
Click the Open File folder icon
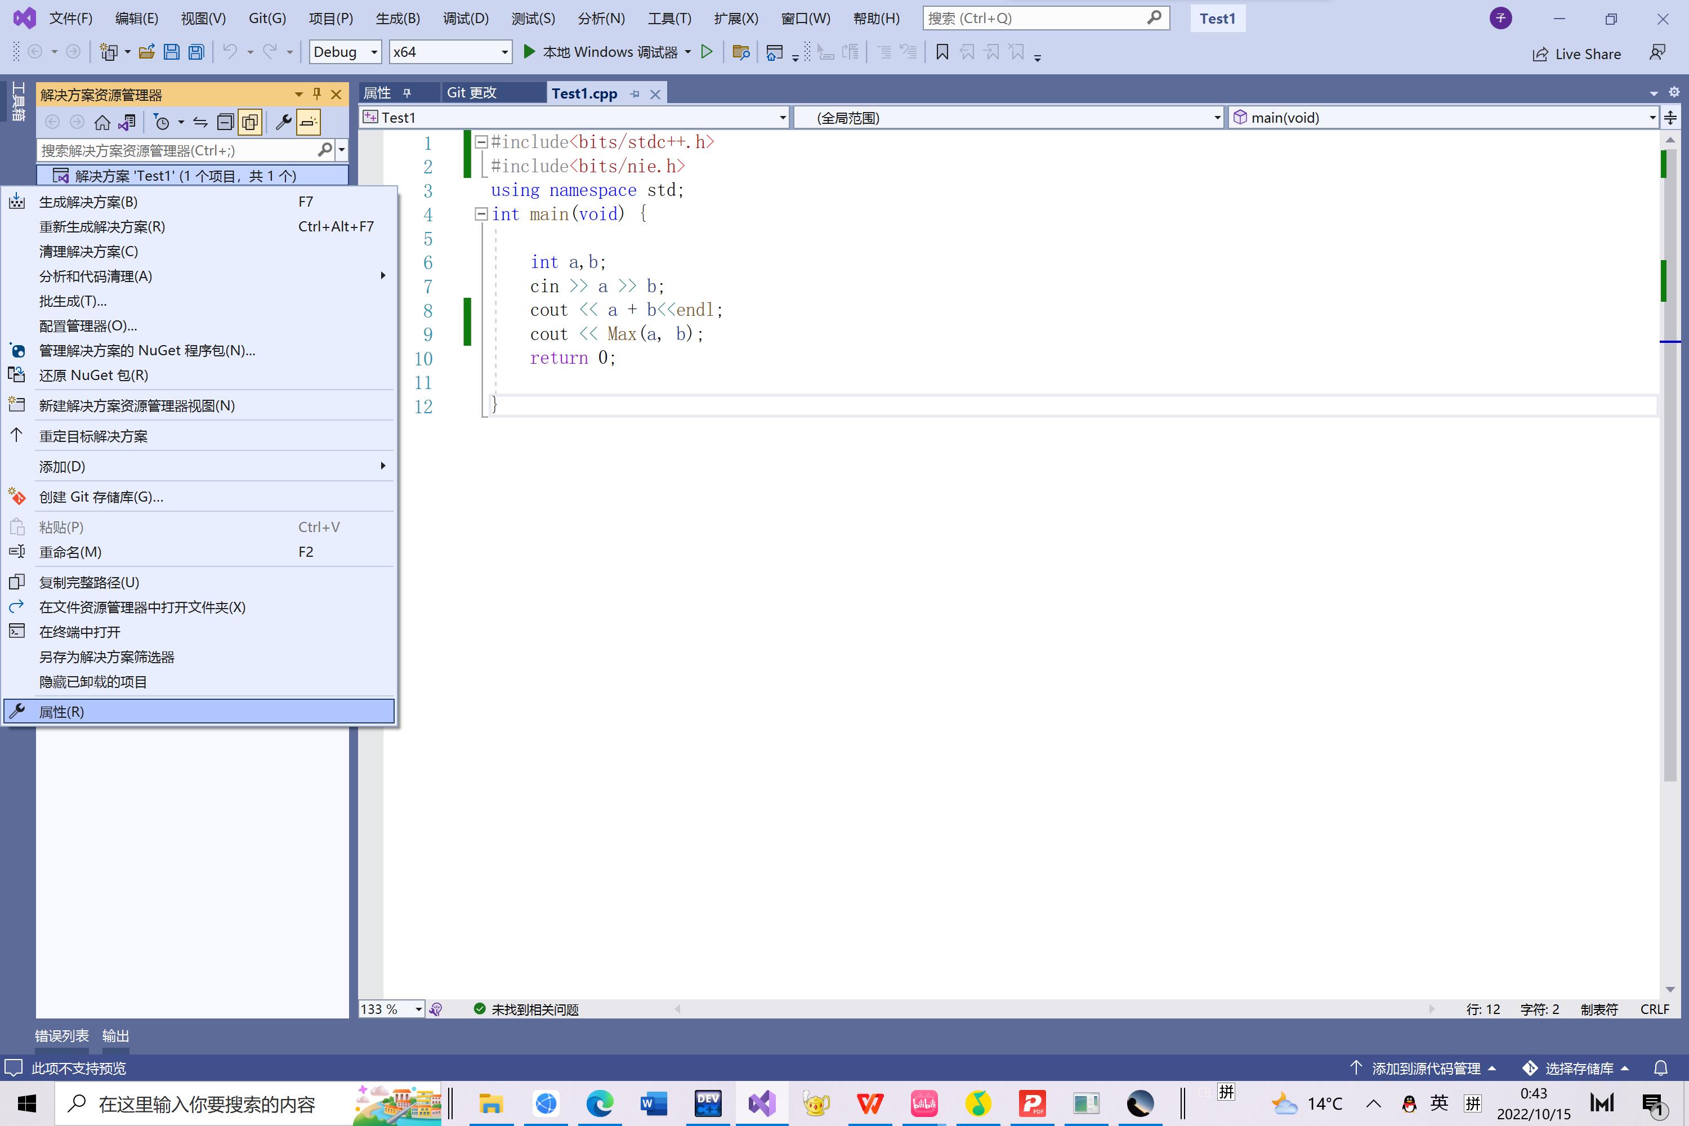146,52
